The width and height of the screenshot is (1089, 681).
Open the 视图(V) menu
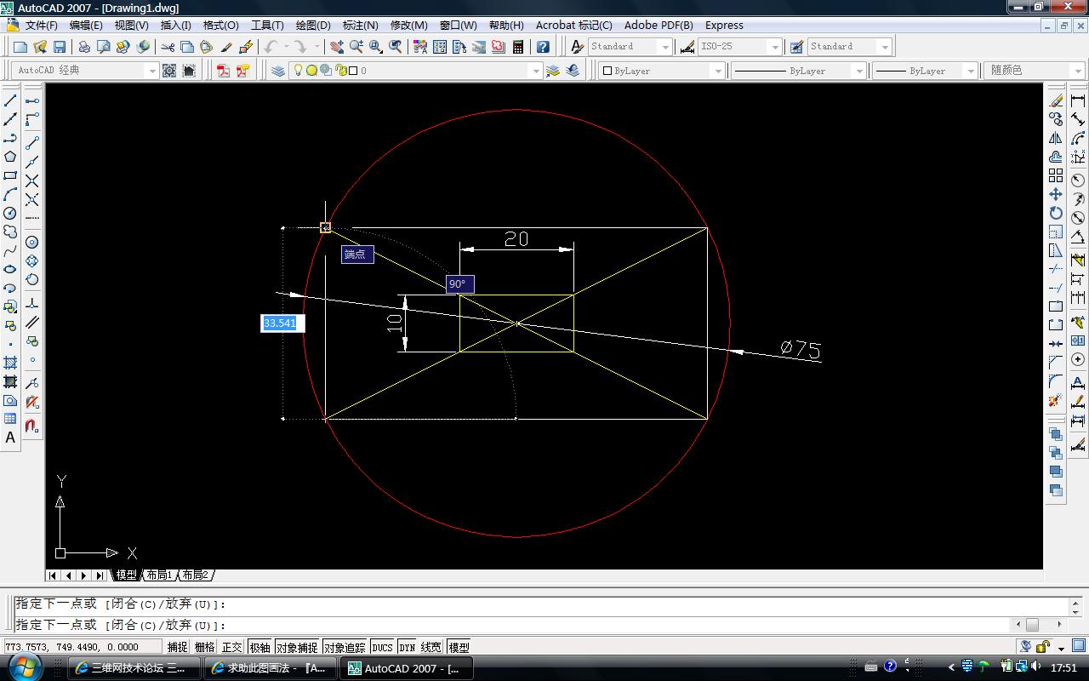point(131,25)
